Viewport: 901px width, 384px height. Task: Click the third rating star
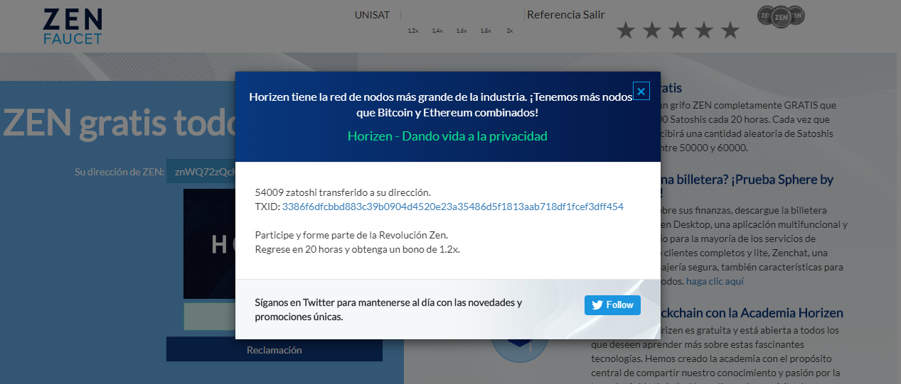pyautogui.click(x=678, y=31)
